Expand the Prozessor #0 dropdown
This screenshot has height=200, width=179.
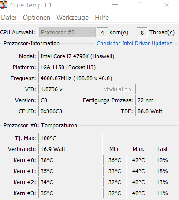pyautogui.click(x=67, y=32)
